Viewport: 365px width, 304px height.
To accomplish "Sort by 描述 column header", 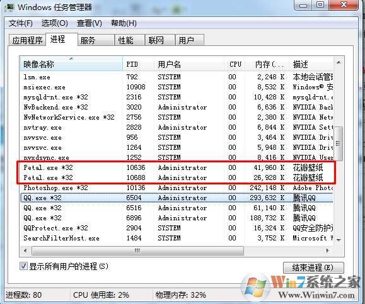I will [311, 64].
